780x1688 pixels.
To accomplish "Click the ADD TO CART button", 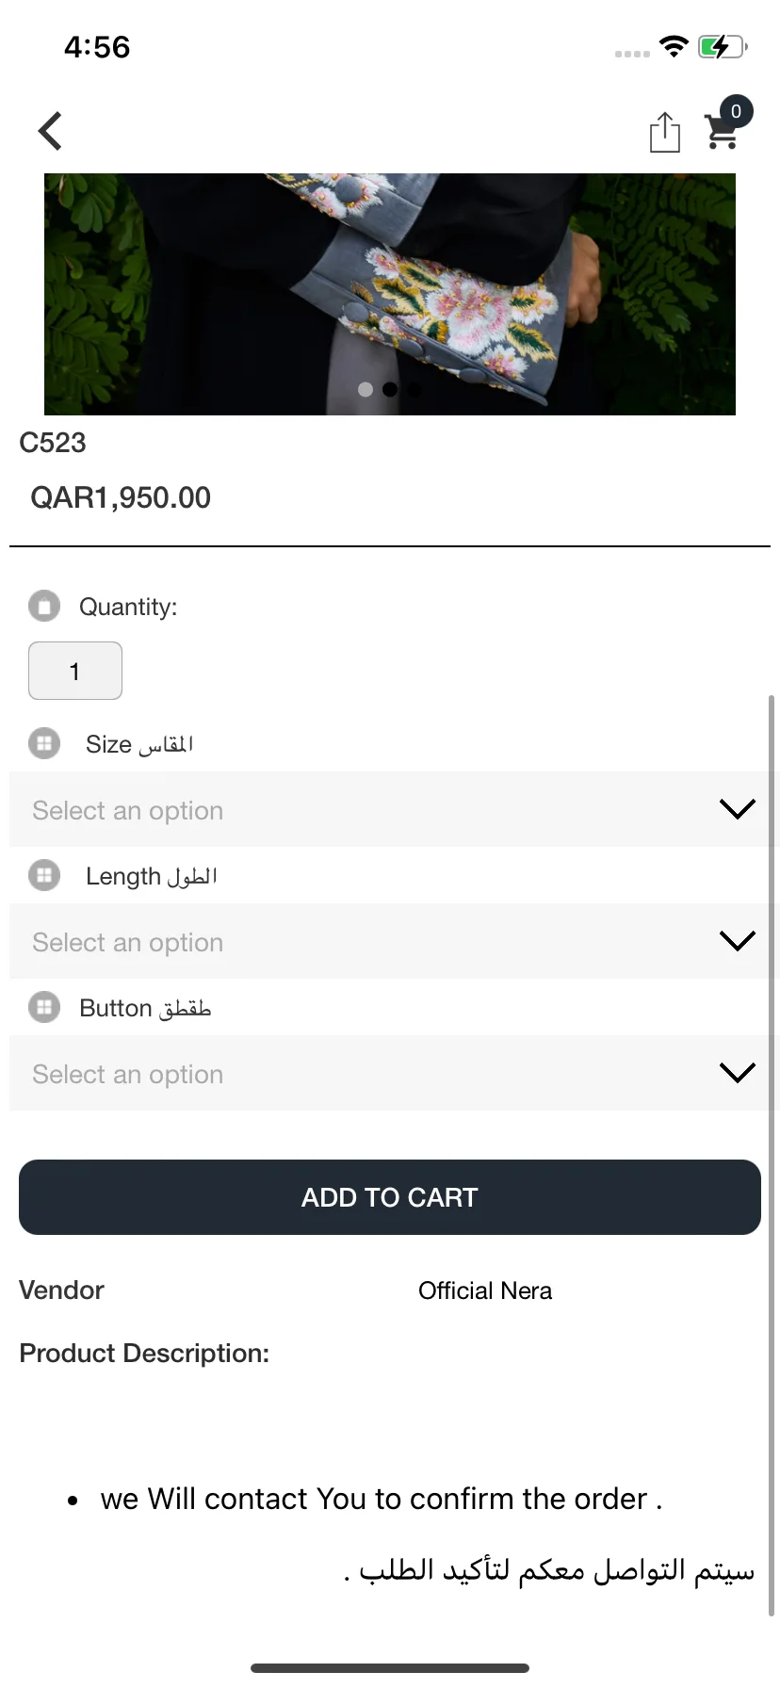I will tap(390, 1197).
